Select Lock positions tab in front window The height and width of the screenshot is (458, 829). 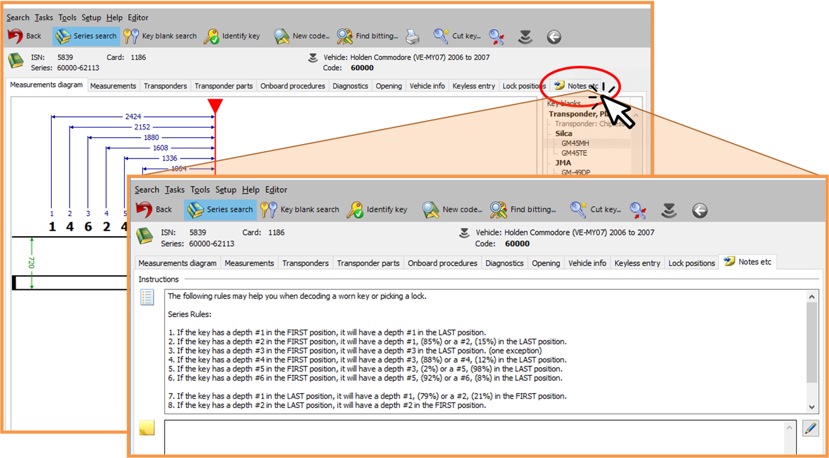pyautogui.click(x=692, y=263)
